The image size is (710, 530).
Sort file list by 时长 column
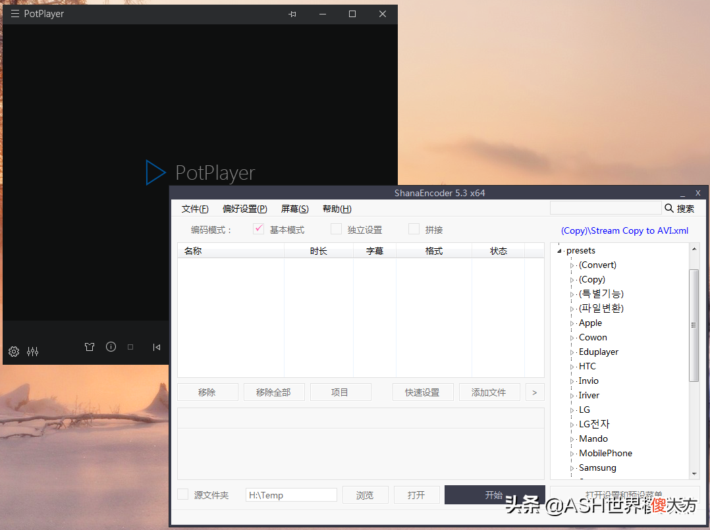tap(319, 251)
